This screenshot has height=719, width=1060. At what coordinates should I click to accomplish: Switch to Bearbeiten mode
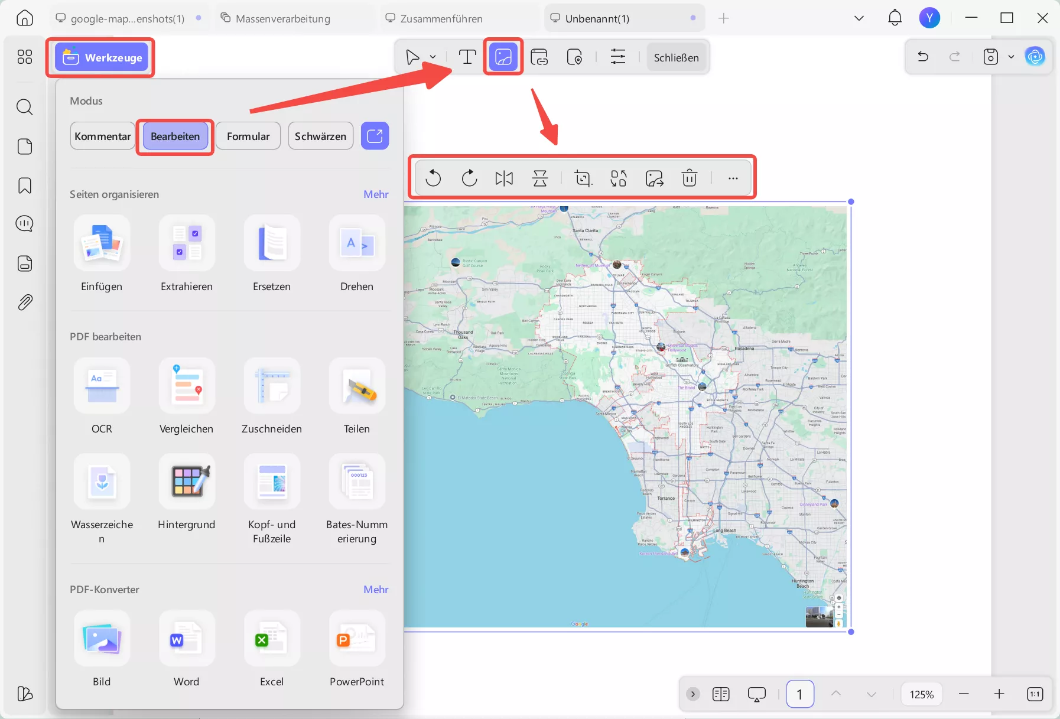click(175, 136)
